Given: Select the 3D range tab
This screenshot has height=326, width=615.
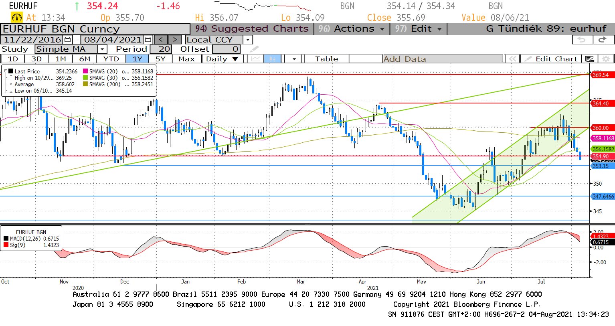Looking at the screenshot, I should tap(36, 59).
